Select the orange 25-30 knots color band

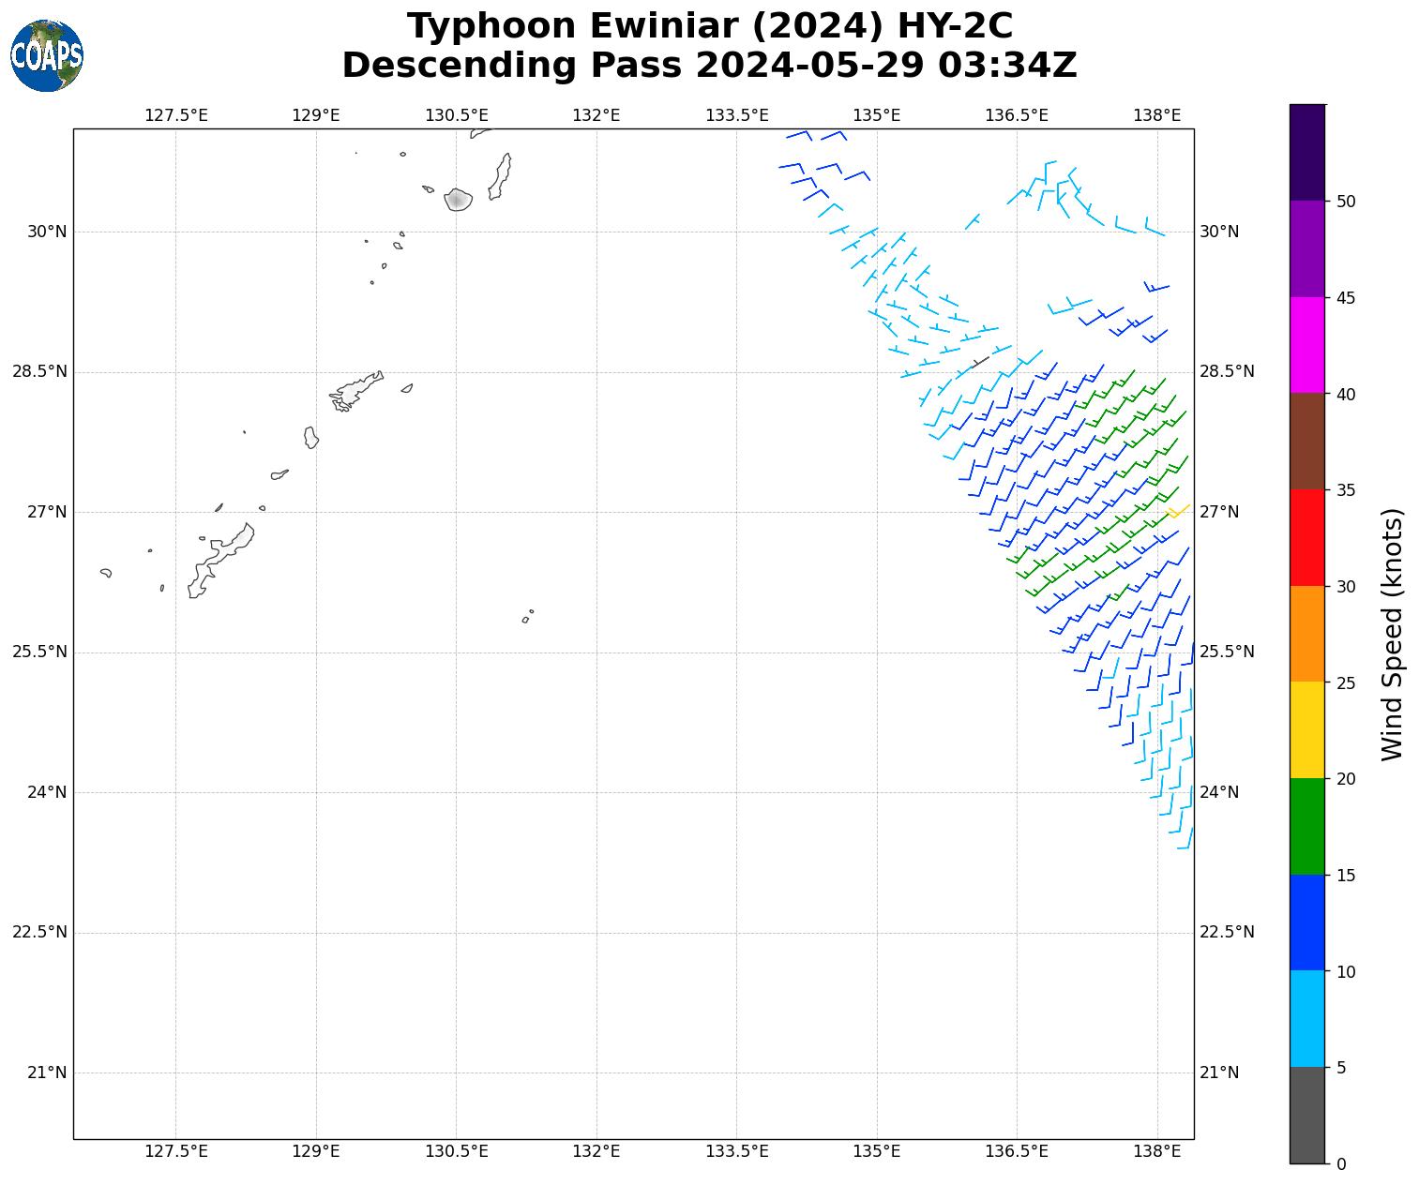click(1306, 634)
